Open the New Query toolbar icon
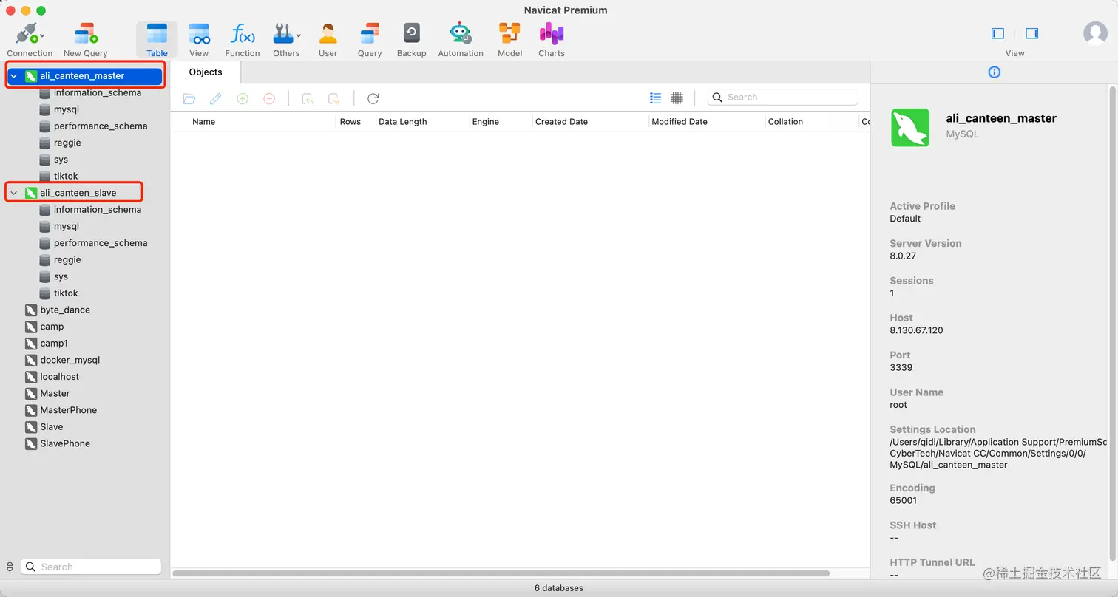The height and width of the screenshot is (597, 1118). click(86, 34)
